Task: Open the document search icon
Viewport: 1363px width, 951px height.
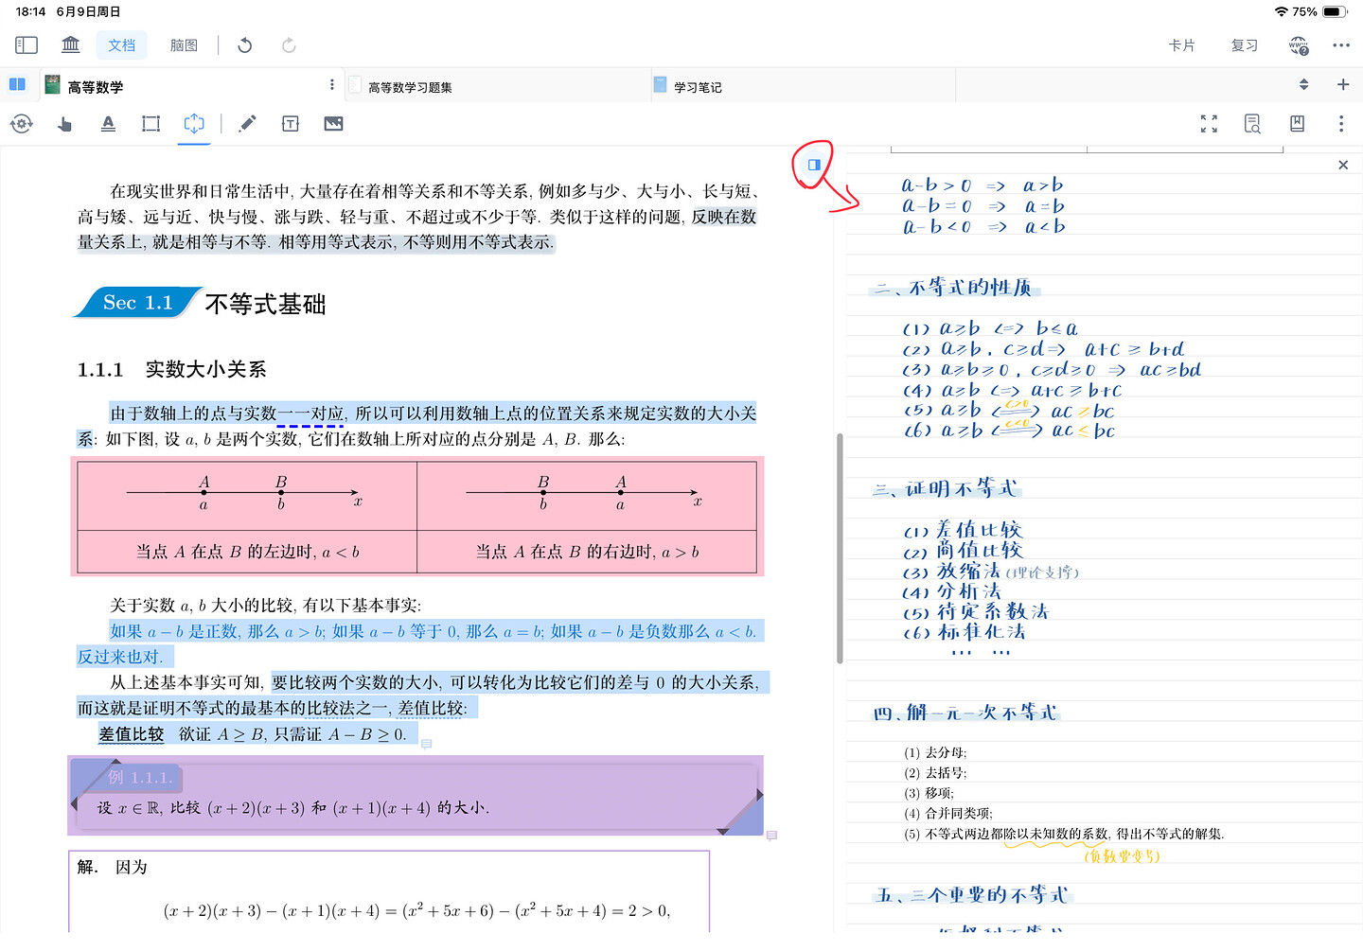Action: click(1252, 124)
